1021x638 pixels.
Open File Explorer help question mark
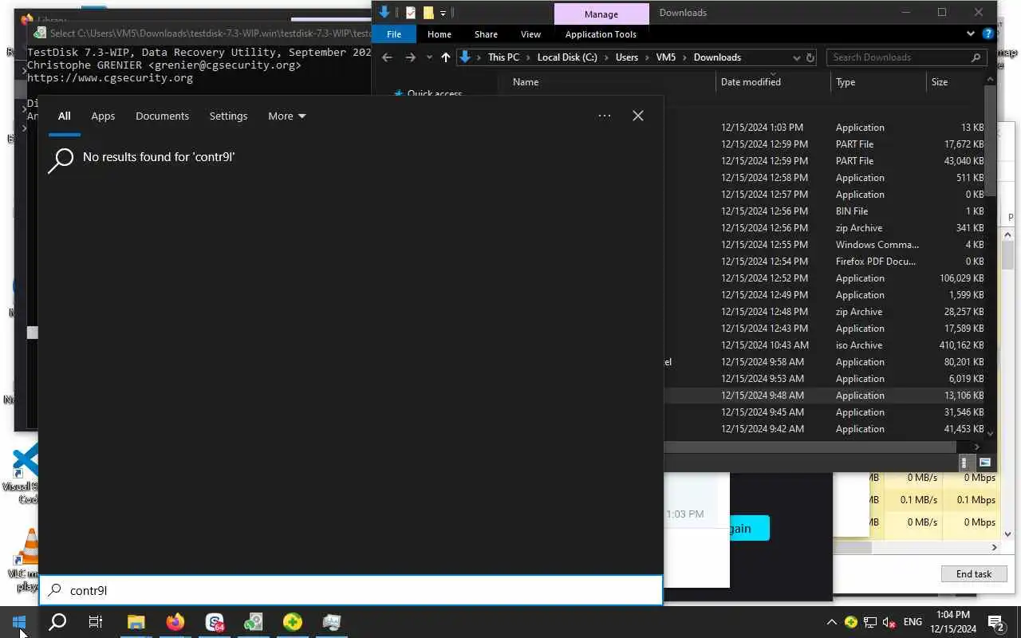[x=988, y=34]
